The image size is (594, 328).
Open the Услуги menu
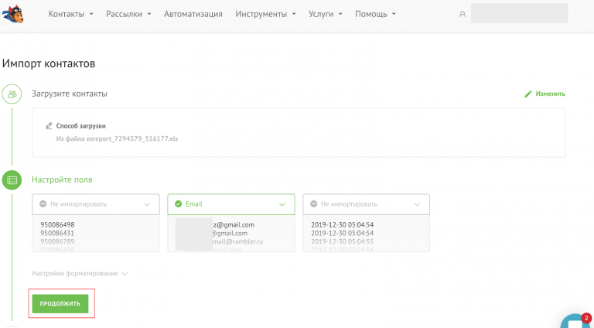tap(326, 14)
